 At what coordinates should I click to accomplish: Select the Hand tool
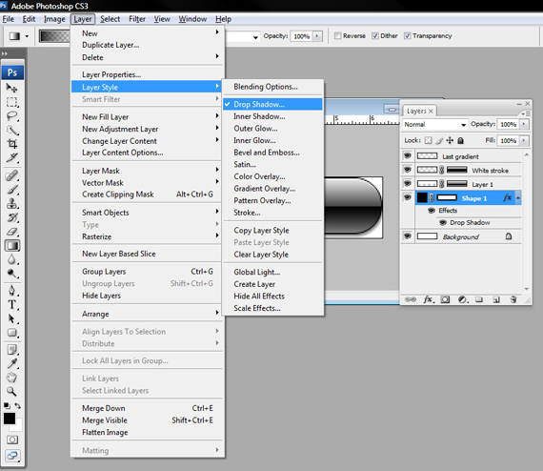12,378
